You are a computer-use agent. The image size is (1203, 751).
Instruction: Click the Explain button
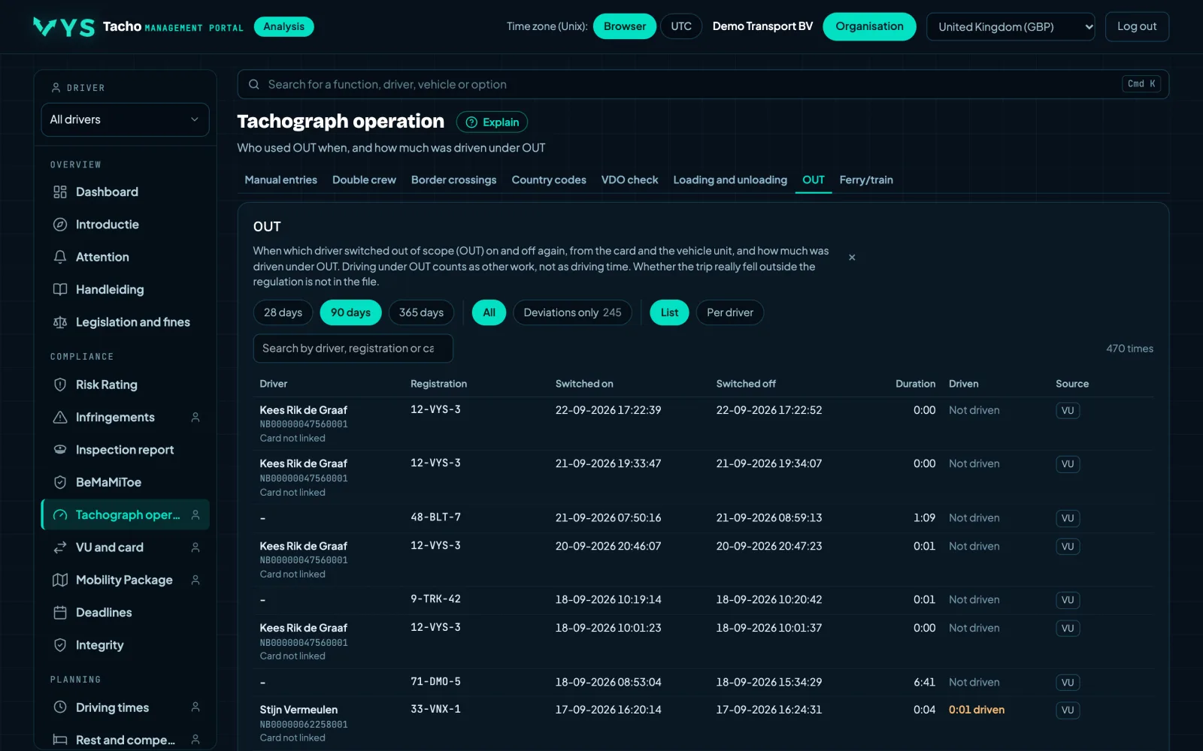click(492, 122)
